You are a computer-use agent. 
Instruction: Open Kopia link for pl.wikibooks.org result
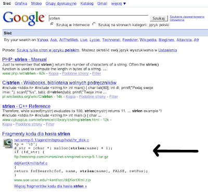coord(71,97)
